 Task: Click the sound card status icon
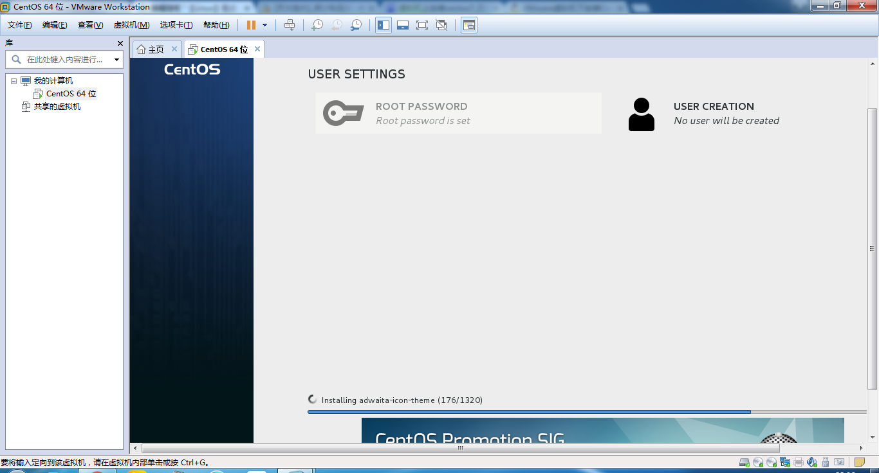pyautogui.click(x=812, y=461)
